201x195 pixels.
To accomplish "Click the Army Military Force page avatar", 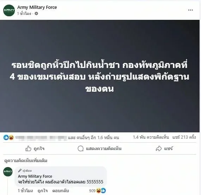I will (9, 10).
